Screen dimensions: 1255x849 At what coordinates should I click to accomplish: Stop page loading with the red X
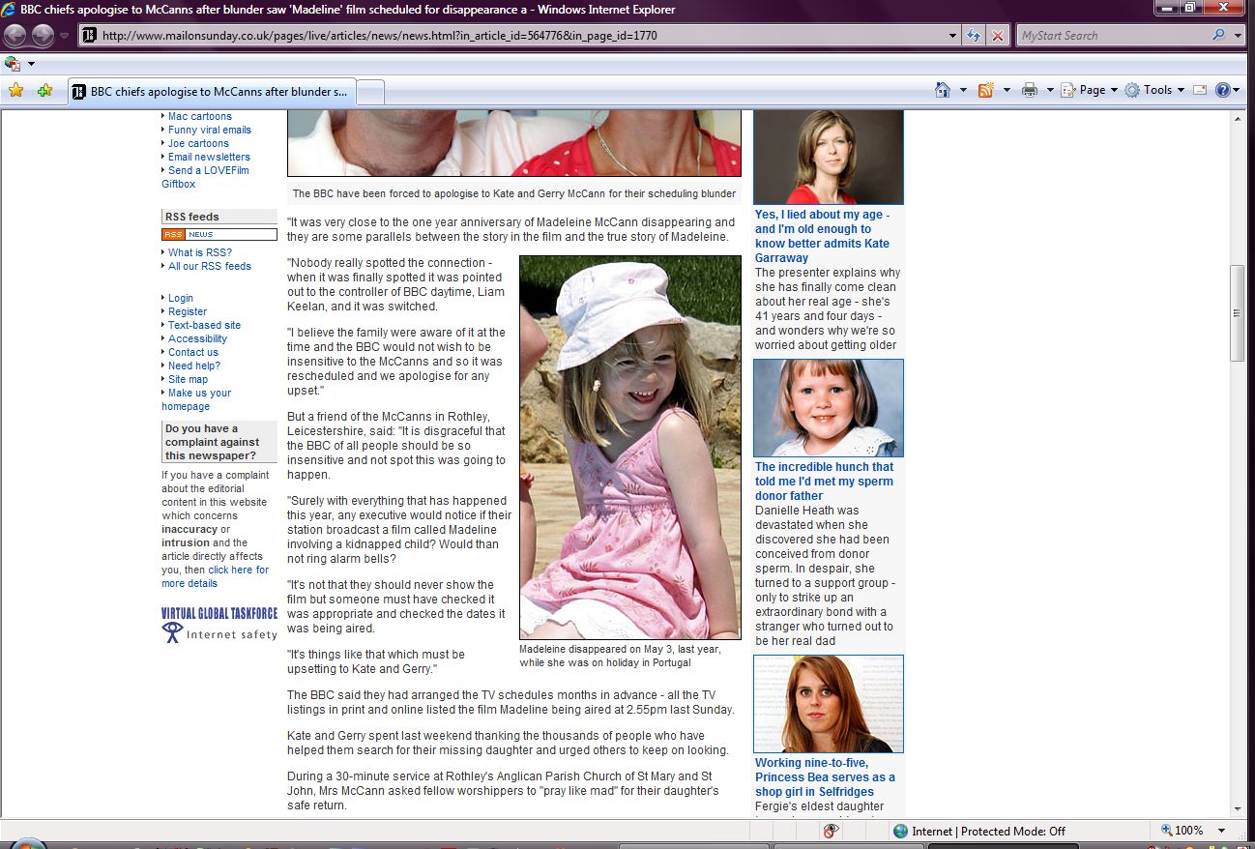pyautogui.click(x=998, y=36)
